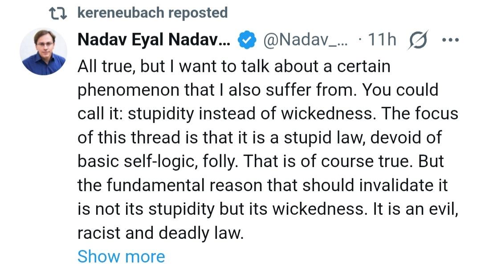481x279 pixels.
Task: Open Nadav Eyal's profile picture
Action: [x=43, y=52]
